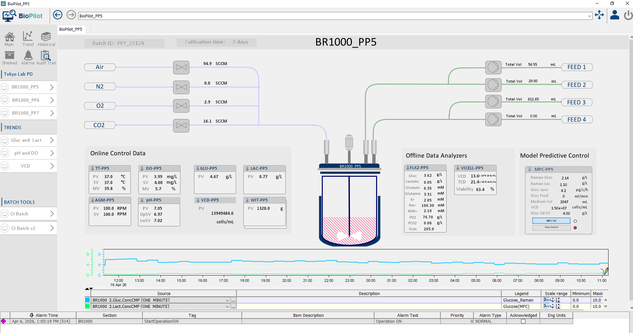Click the legend table down arrow
633x333 pixels.
point(606,306)
